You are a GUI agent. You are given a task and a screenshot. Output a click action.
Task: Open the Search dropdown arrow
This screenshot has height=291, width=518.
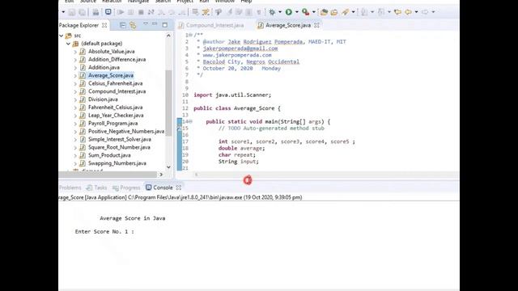click(354, 12)
